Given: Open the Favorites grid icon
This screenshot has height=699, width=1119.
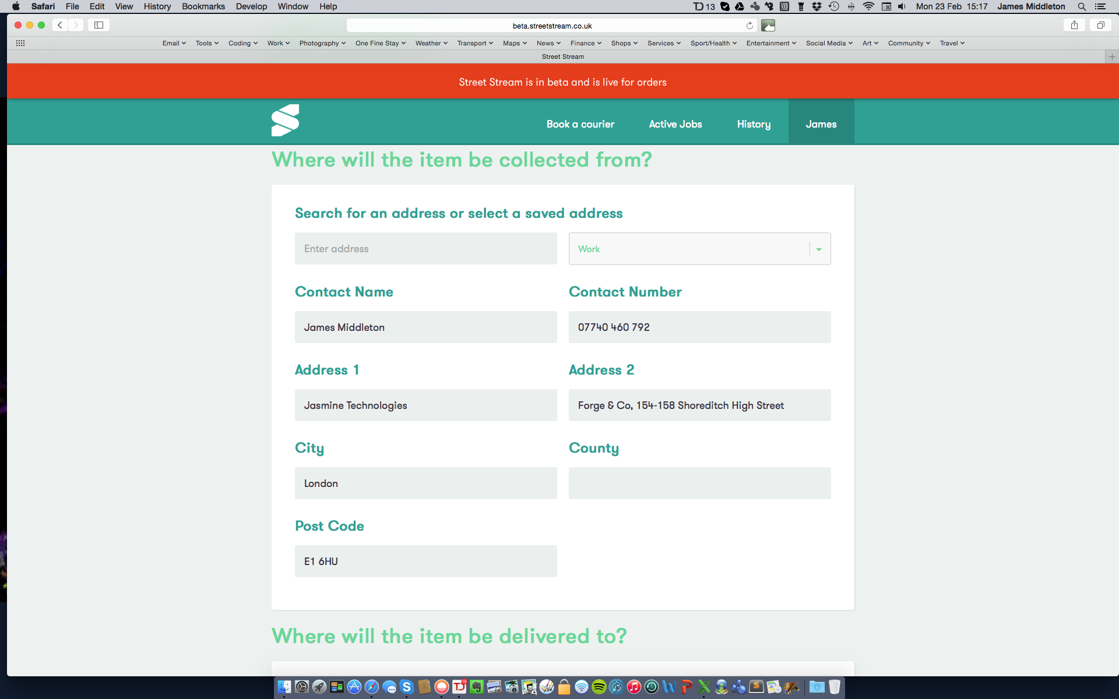Looking at the screenshot, I should click(x=20, y=43).
